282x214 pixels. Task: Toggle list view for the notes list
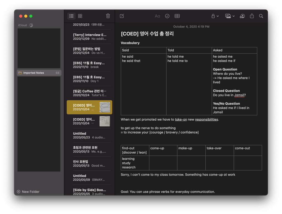click(71, 16)
